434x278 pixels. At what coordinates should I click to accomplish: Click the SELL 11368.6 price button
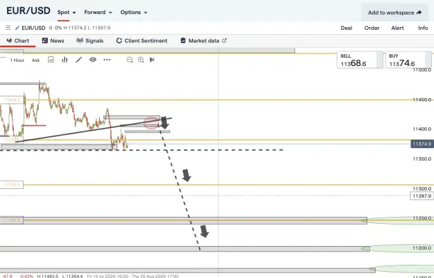pyautogui.click(x=360, y=60)
